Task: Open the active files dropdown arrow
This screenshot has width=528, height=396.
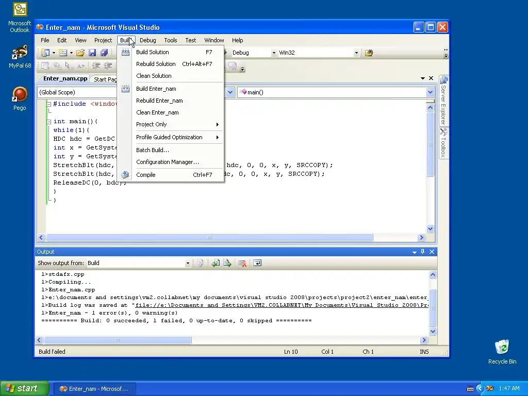Action: pyautogui.click(x=423, y=78)
